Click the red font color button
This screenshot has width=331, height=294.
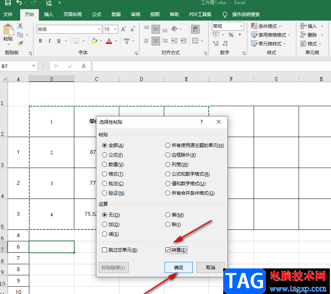(x=109, y=41)
